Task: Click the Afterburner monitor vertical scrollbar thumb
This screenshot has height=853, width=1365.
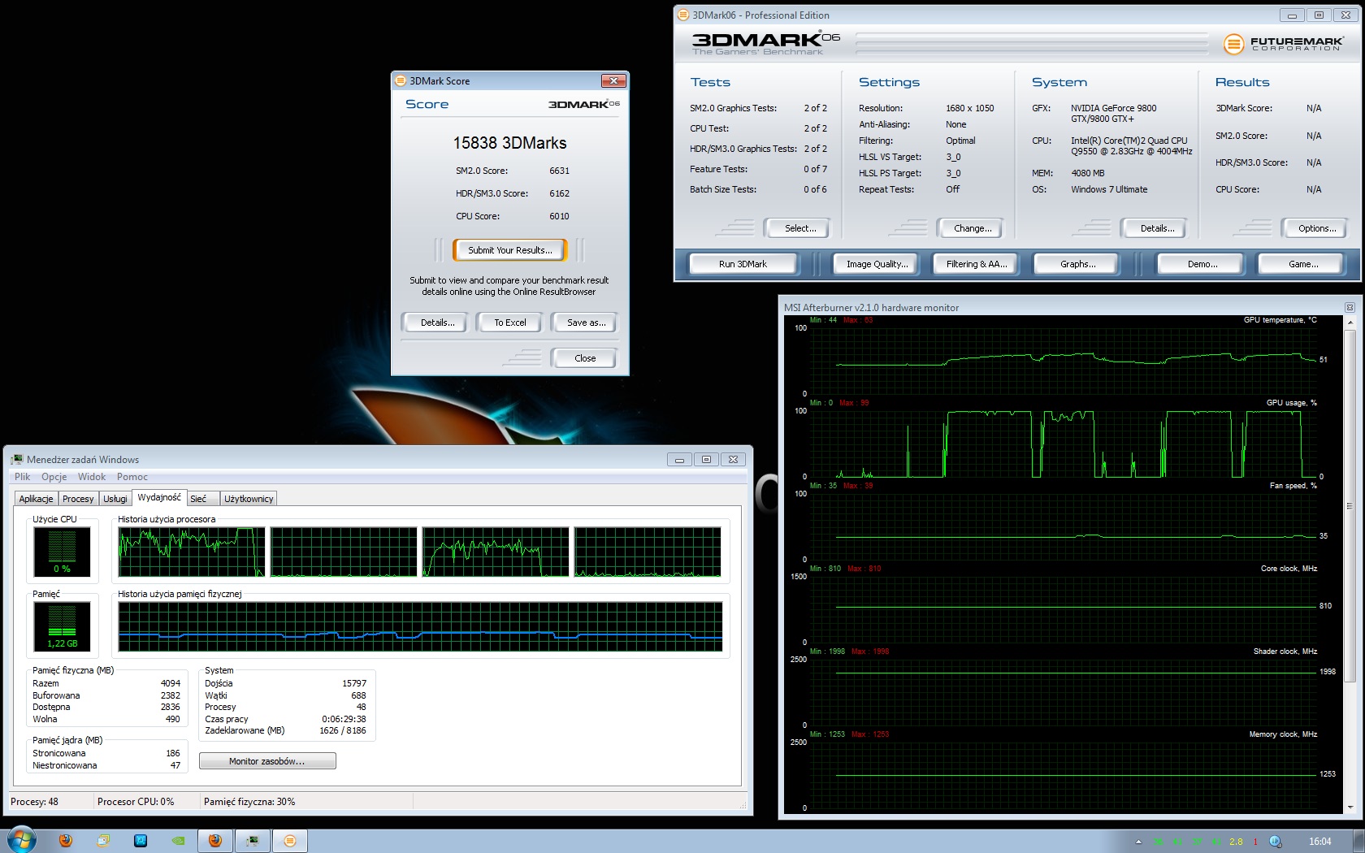Action: pyautogui.click(x=1350, y=505)
